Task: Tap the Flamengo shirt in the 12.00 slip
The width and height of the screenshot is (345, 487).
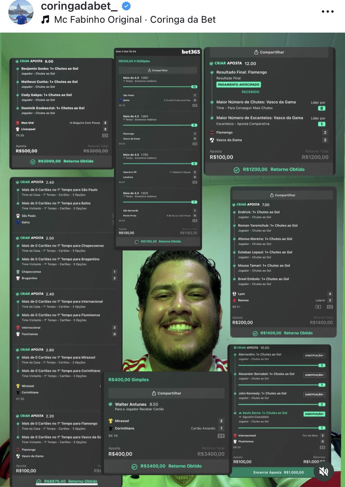Action: (x=212, y=133)
